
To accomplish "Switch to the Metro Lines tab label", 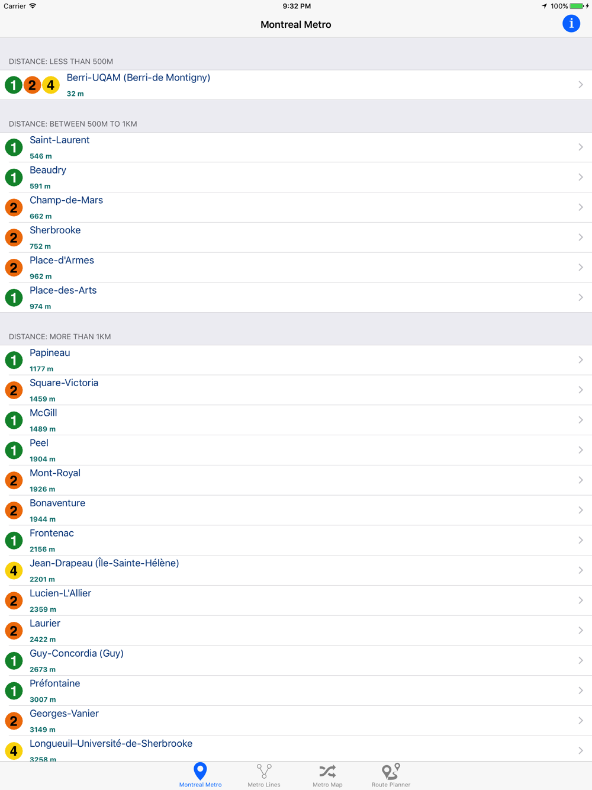I will point(264,785).
